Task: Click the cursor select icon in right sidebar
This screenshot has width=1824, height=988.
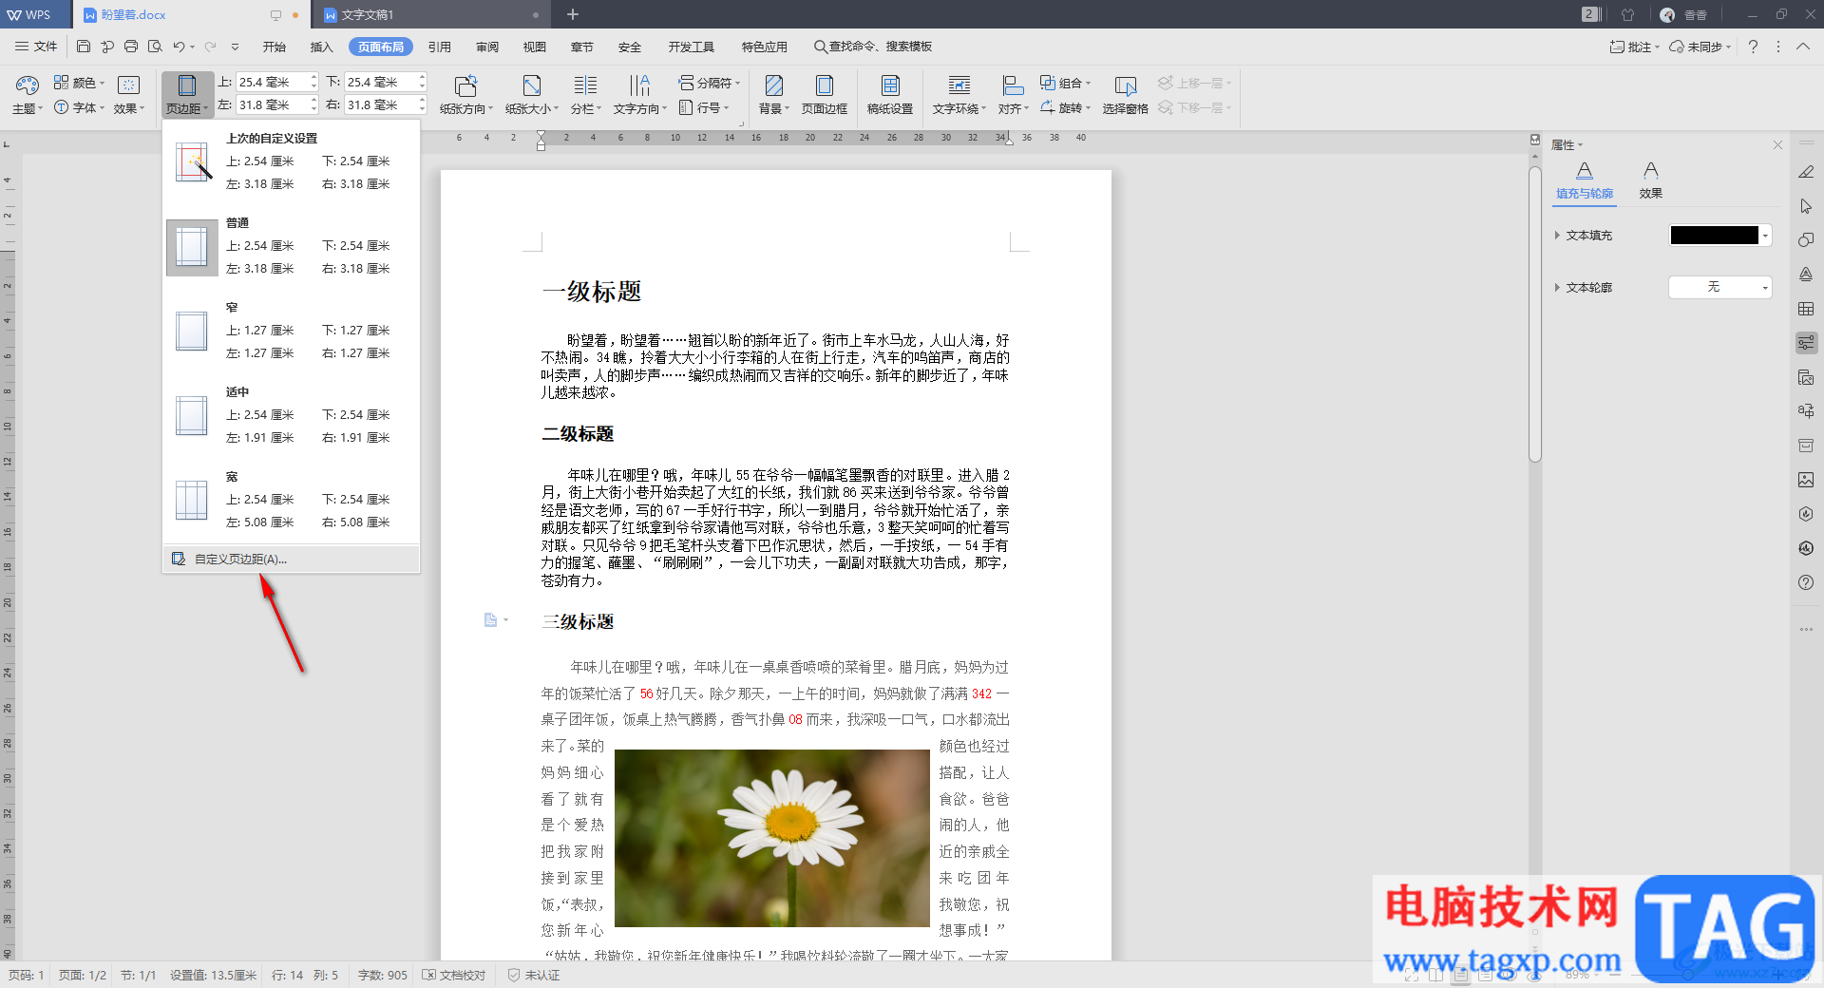Action: 1806,206
